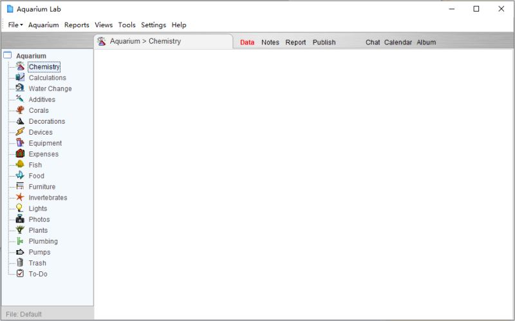515x321 pixels.
Task: Open the Fish icon in sidebar
Action: pos(20,165)
